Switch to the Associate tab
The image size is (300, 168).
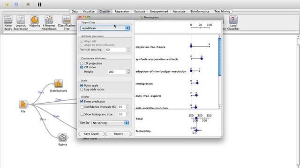(179, 11)
